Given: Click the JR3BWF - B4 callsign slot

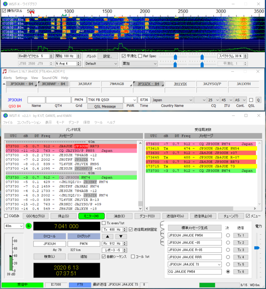Looking at the screenshot, I should [53, 84].
